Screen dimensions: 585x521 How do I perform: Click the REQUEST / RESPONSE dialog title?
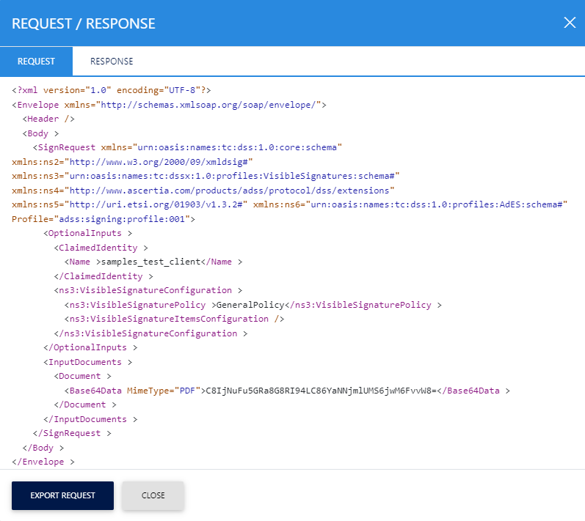pyautogui.click(x=84, y=23)
